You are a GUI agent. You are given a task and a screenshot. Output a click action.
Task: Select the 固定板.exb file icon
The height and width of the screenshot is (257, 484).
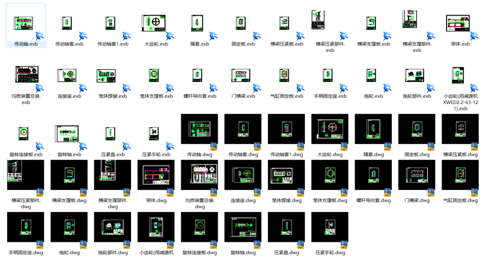pos(241,23)
